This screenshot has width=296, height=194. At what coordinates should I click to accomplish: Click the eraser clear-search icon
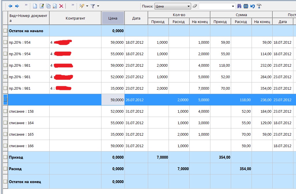(x=195, y=6)
